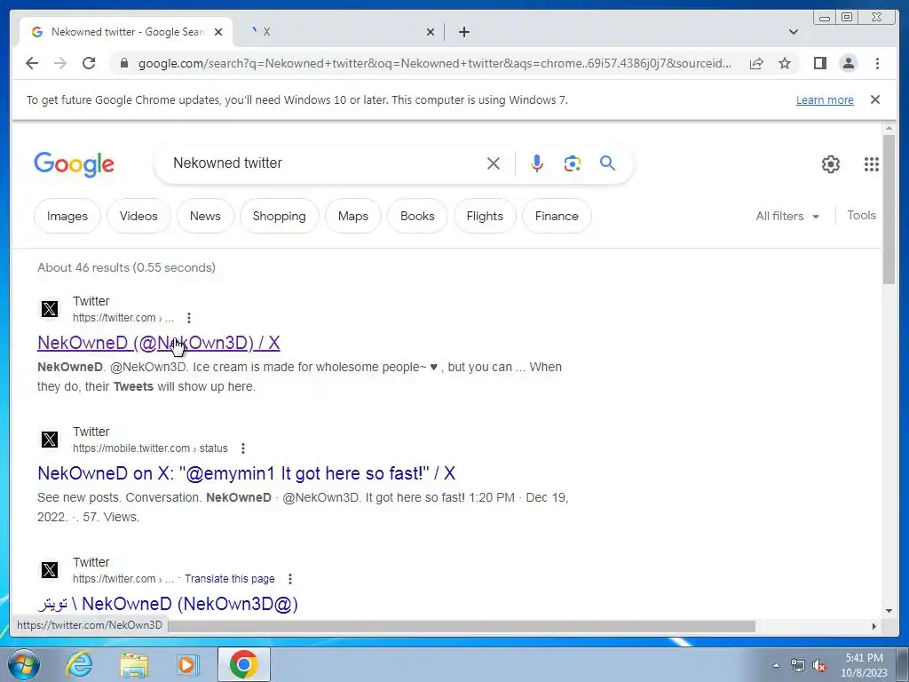Click the vertical scrollbar thumb

tap(889, 209)
